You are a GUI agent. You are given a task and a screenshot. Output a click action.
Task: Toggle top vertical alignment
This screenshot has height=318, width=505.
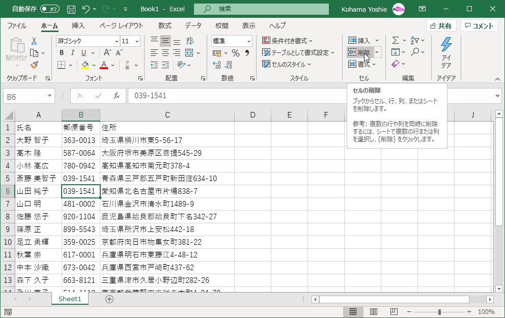pos(154,41)
